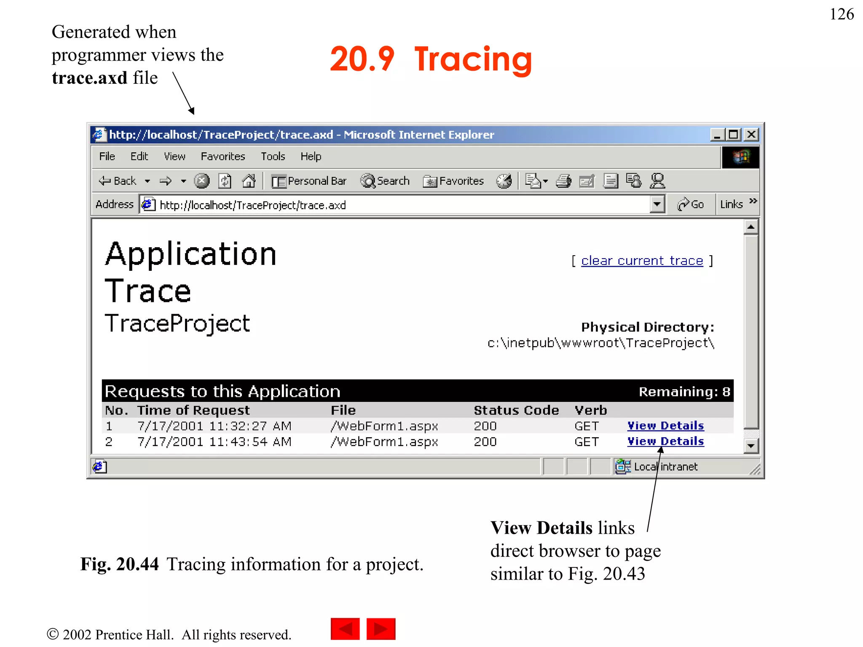Click the Search toolbar button
The width and height of the screenshot is (863, 647).
coord(385,181)
